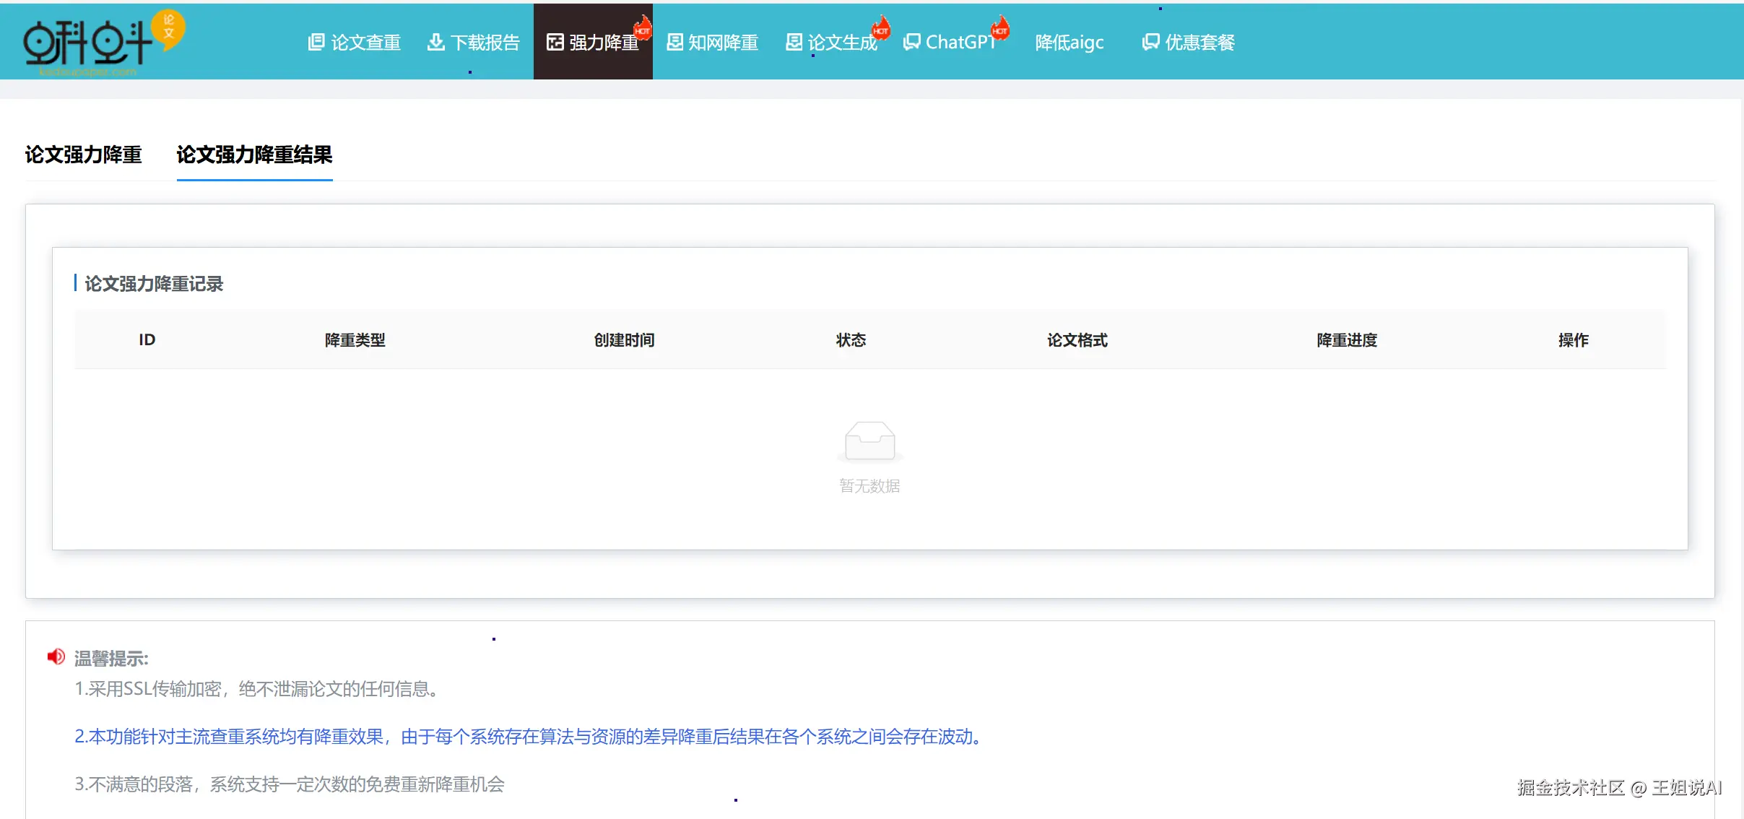Image resolution: width=1744 pixels, height=819 pixels.
Task: Open the 降低aigc menu item
Action: click(x=1069, y=42)
